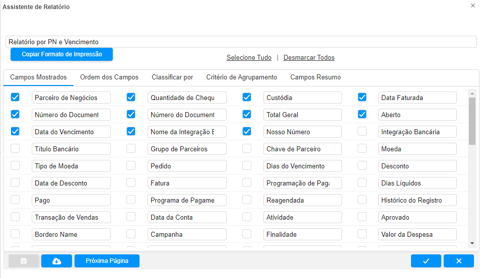Click the scrollbar up arrow
Image resolution: width=480 pixels, height=278 pixels.
point(472,93)
